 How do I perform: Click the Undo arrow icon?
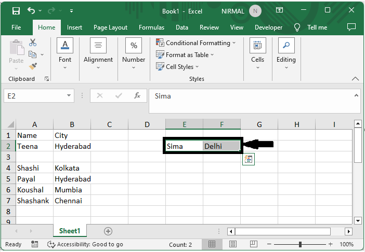(32, 11)
